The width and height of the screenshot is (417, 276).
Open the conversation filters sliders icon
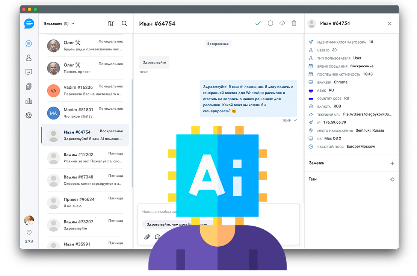tap(110, 23)
